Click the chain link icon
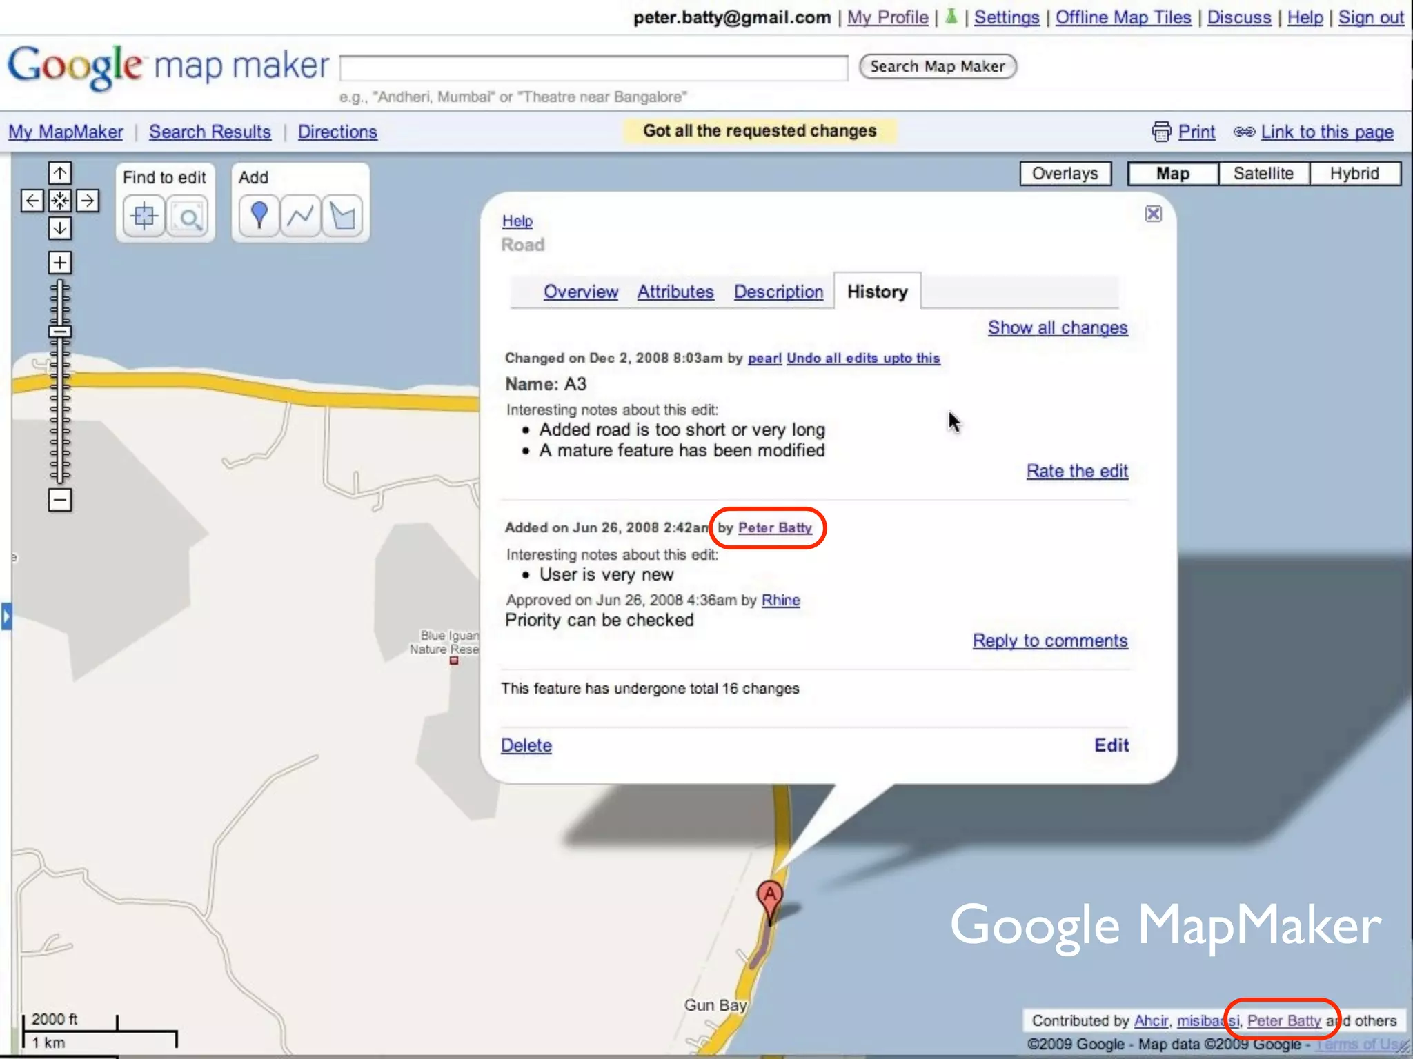Image resolution: width=1413 pixels, height=1059 pixels. (x=1244, y=132)
